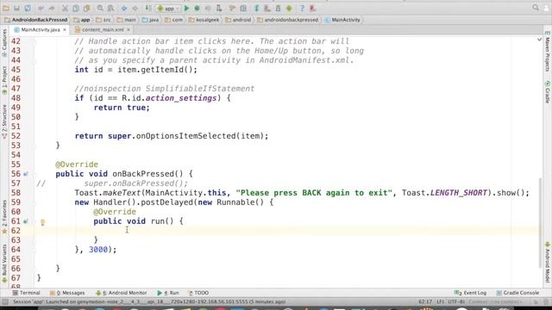The height and width of the screenshot is (310, 552).
Task: Run the app with the green play icon
Action: coord(186,8)
